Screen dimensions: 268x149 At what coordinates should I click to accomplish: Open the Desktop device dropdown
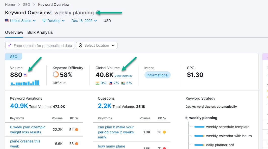pyautogui.click(x=54, y=21)
